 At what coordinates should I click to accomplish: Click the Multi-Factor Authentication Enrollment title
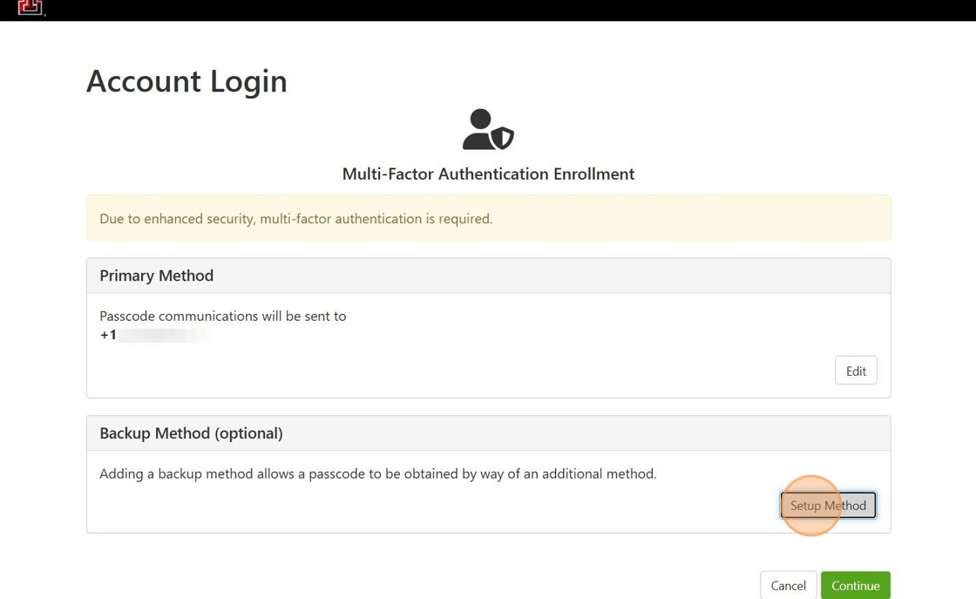coord(488,174)
